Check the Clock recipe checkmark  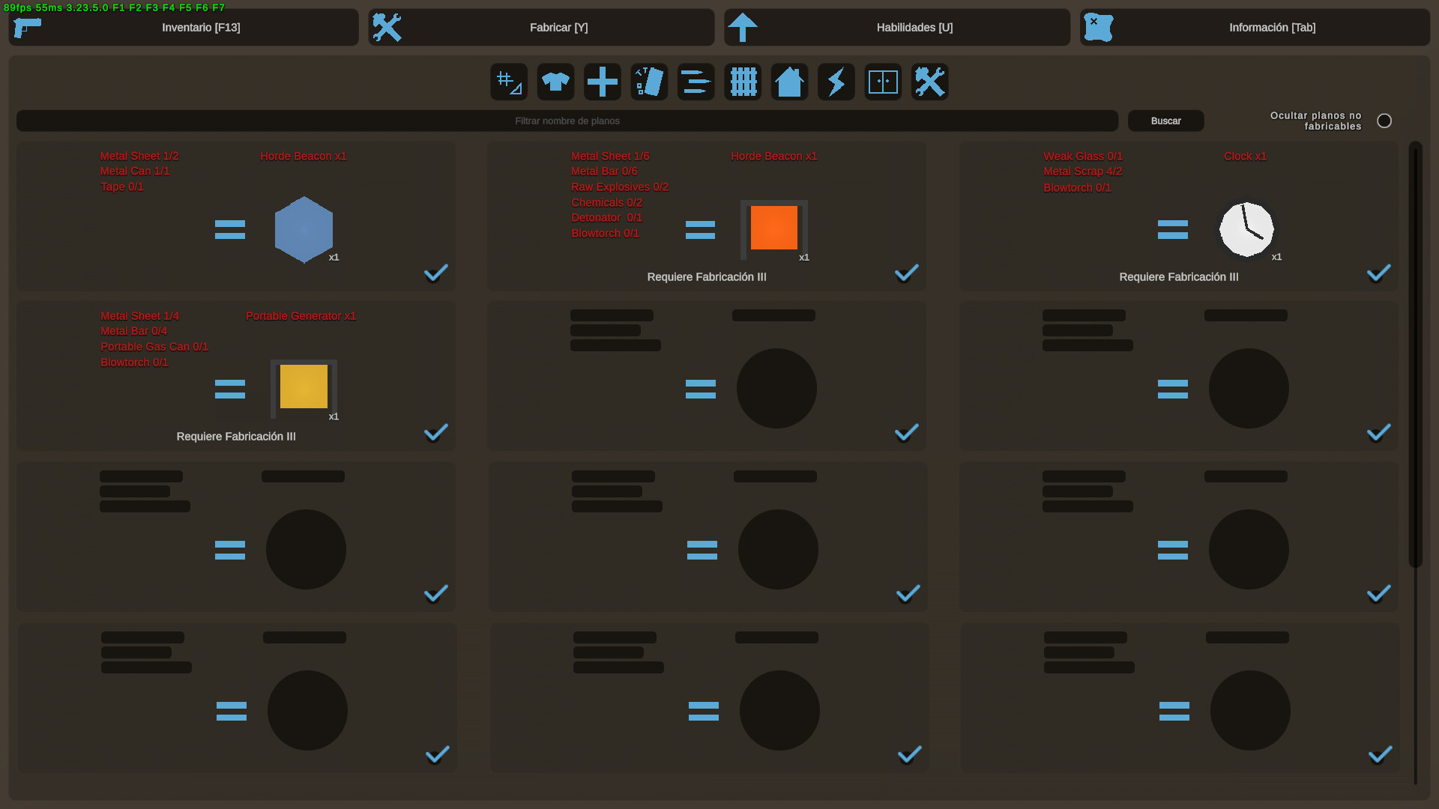click(1378, 273)
